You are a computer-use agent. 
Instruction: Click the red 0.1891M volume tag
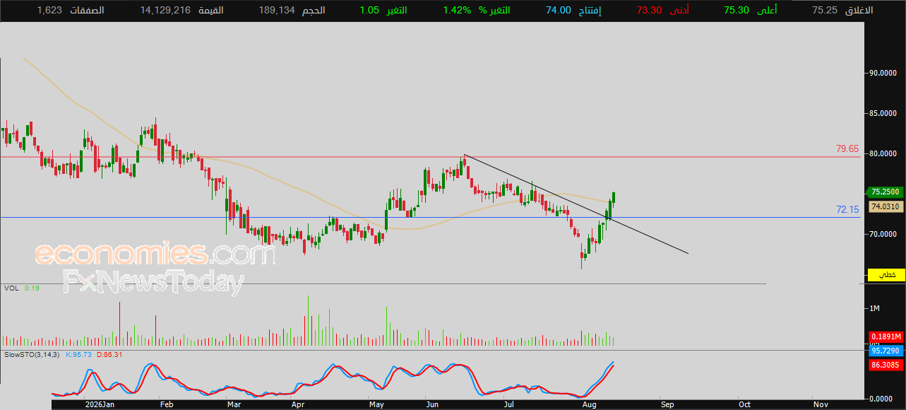(x=886, y=336)
